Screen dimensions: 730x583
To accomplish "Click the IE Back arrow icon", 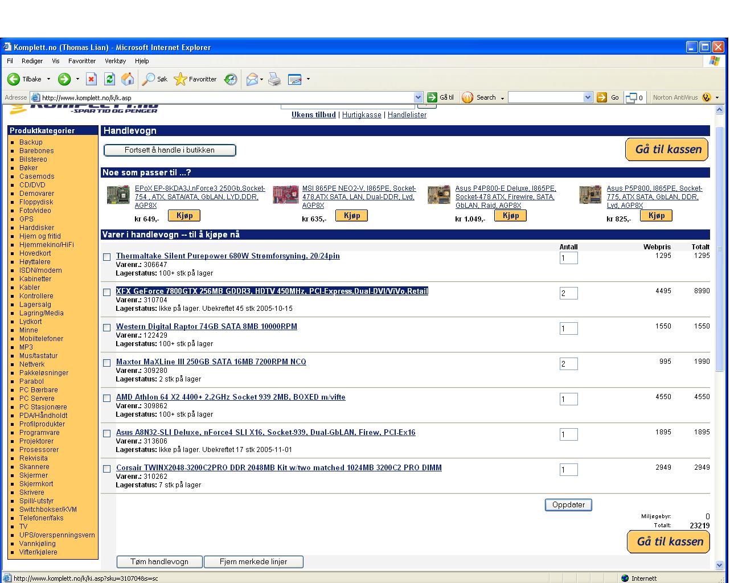I will tap(14, 79).
